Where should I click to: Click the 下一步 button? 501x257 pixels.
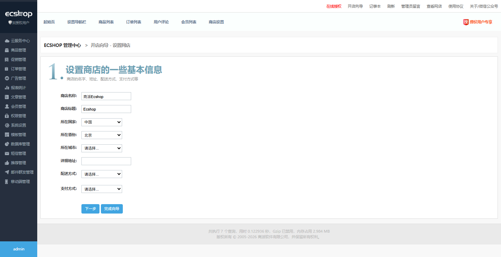coord(90,209)
